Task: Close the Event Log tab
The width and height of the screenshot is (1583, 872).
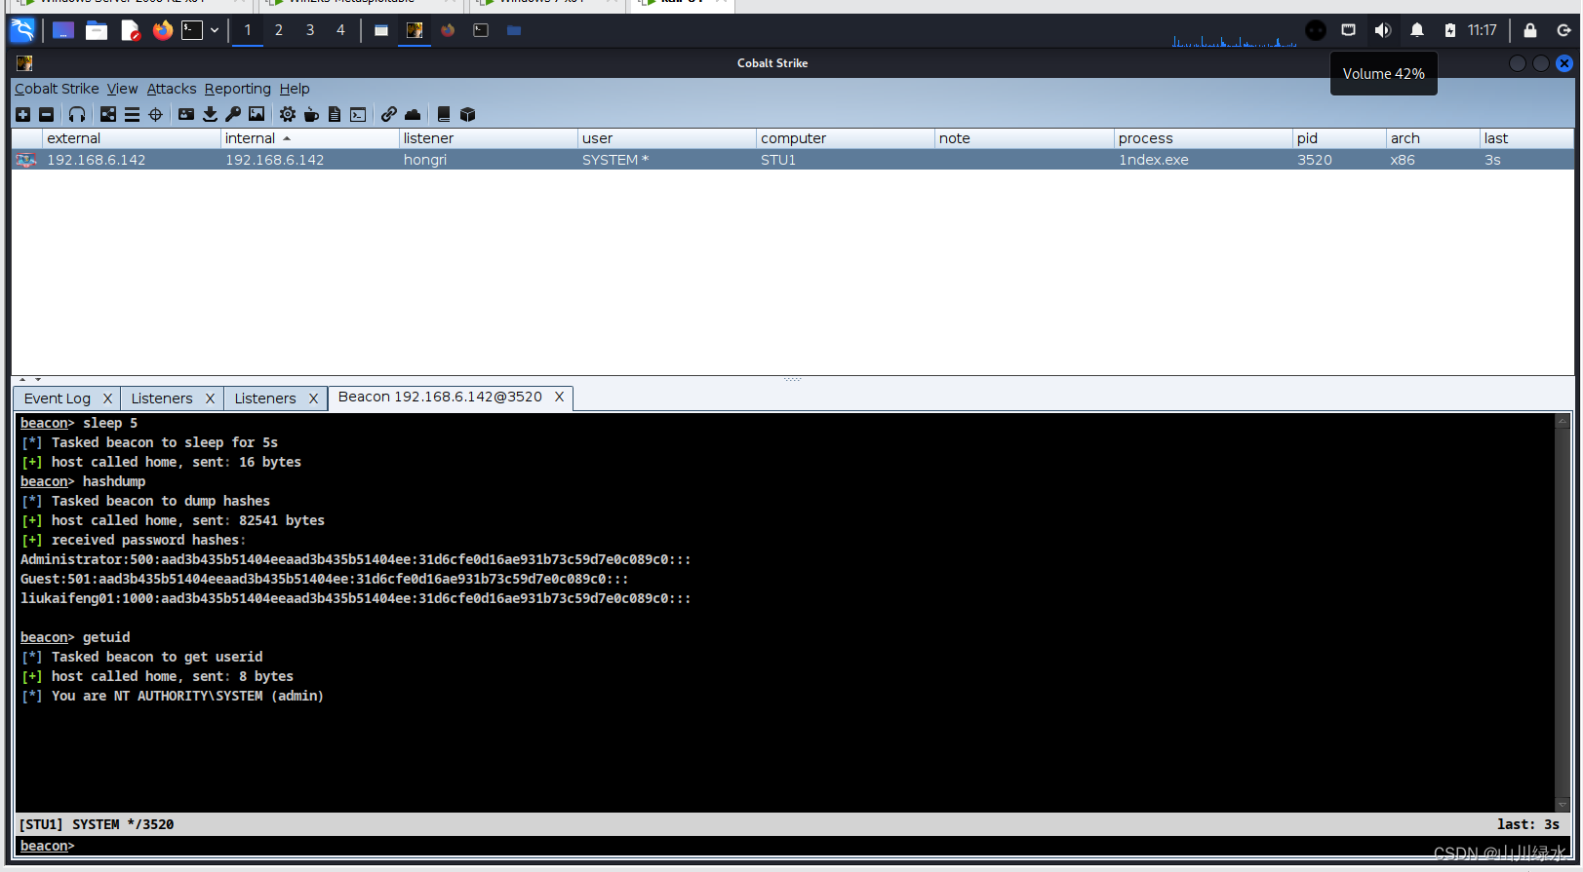Action: click(107, 398)
